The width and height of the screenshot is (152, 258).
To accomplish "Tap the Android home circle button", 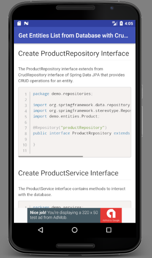I will [75, 230].
